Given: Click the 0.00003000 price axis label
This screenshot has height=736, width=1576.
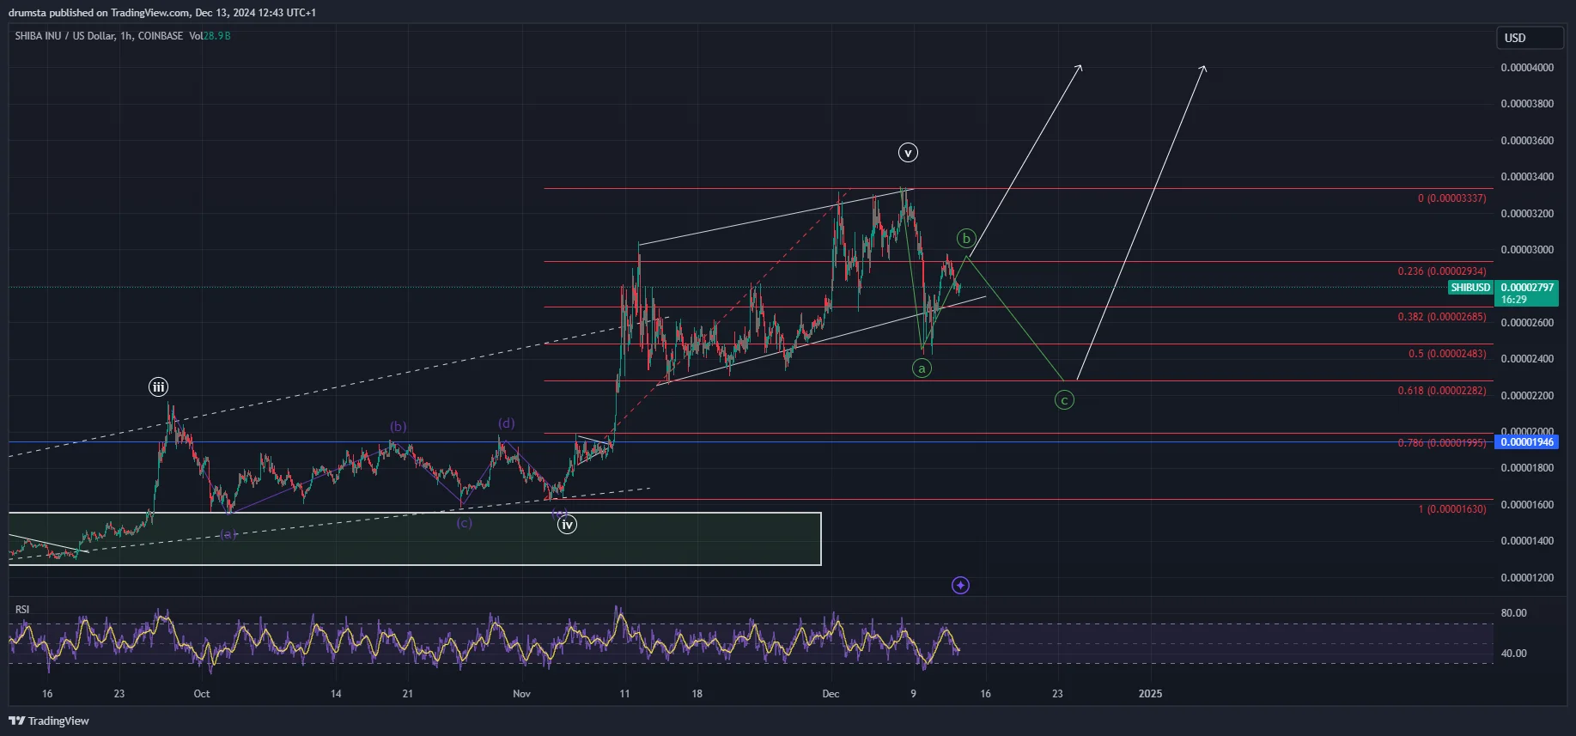Looking at the screenshot, I should [1527, 250].
